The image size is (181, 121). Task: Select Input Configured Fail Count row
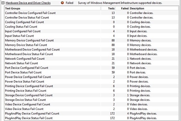(x=92, y=31)
